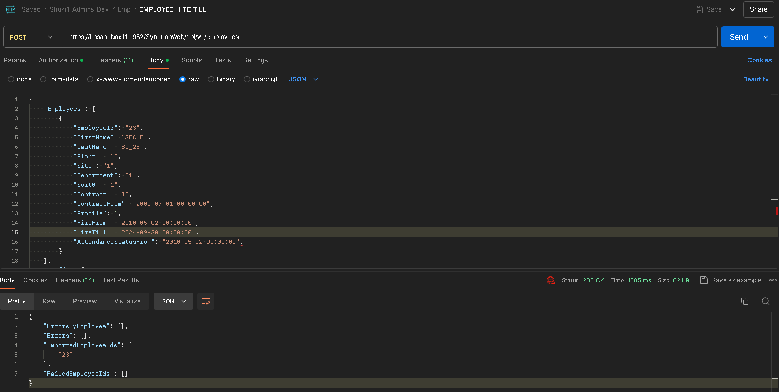This screenshot has height=392, width=779.
Task: Click "ImportedEmployeeIds" in response
Action: pos(81,345)
